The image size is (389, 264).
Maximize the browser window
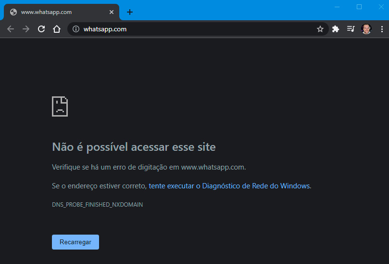pyautogui.click(x=359, y=7)
